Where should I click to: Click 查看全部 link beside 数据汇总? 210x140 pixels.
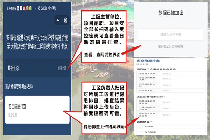tap(62, 68)
